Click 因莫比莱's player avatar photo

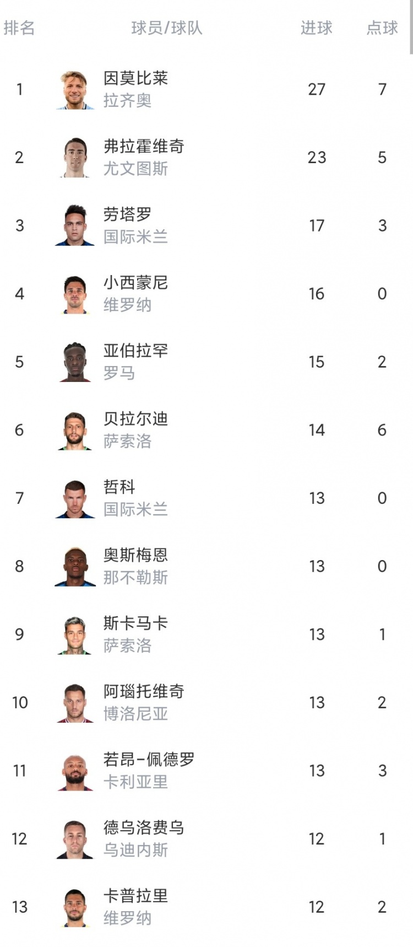click(75, 90)
